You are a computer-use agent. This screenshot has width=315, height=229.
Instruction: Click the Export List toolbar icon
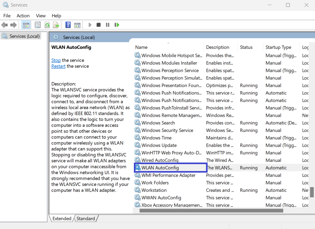click(x=56, y=25)
